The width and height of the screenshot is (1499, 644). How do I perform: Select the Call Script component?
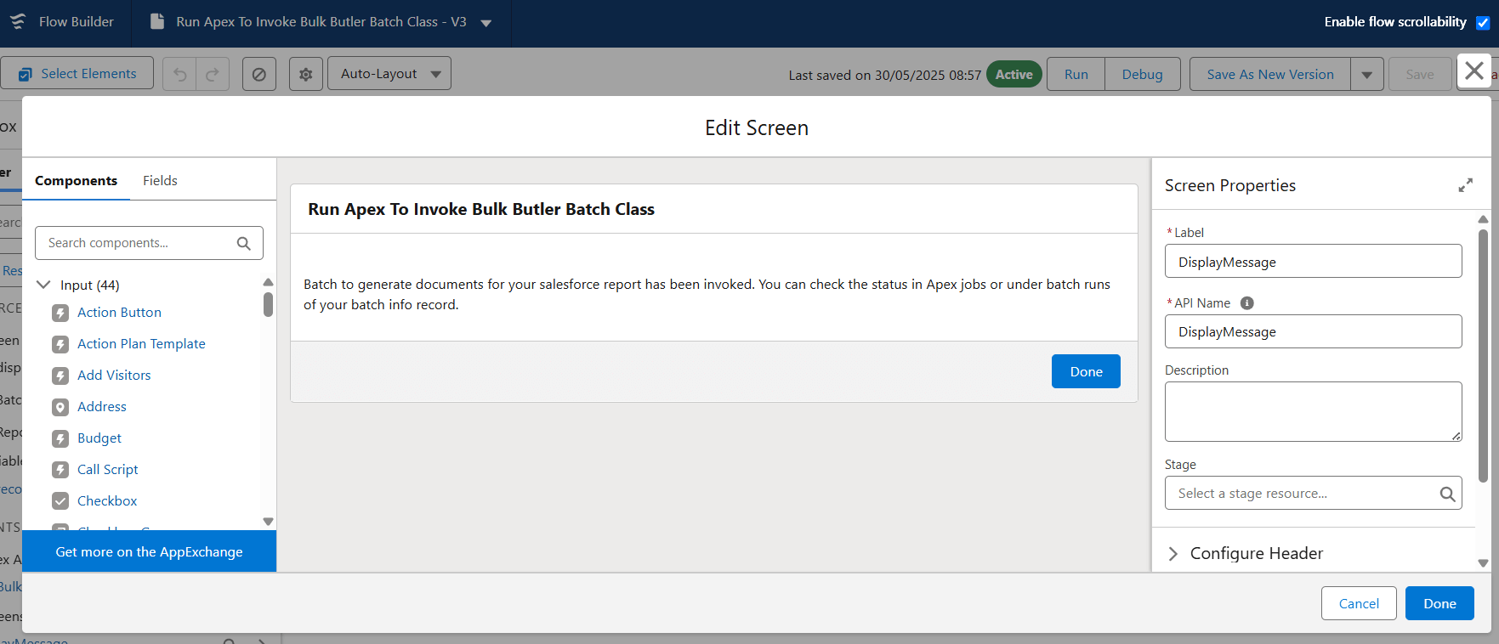(108, 469)
